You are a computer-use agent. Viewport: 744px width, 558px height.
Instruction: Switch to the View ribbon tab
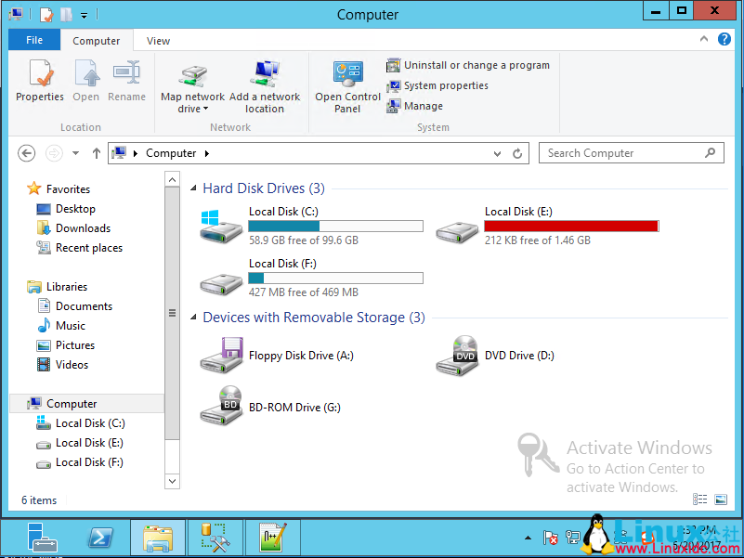[159, 41]
